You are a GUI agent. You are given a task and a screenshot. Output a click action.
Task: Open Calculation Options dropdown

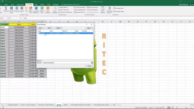(109, 10)
